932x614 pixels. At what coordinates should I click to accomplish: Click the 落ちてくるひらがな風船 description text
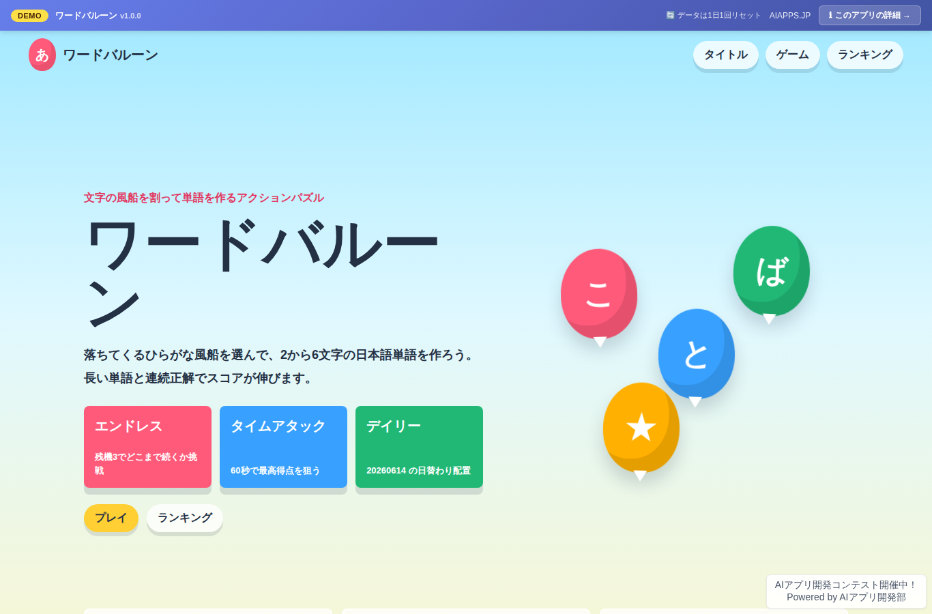280,366
